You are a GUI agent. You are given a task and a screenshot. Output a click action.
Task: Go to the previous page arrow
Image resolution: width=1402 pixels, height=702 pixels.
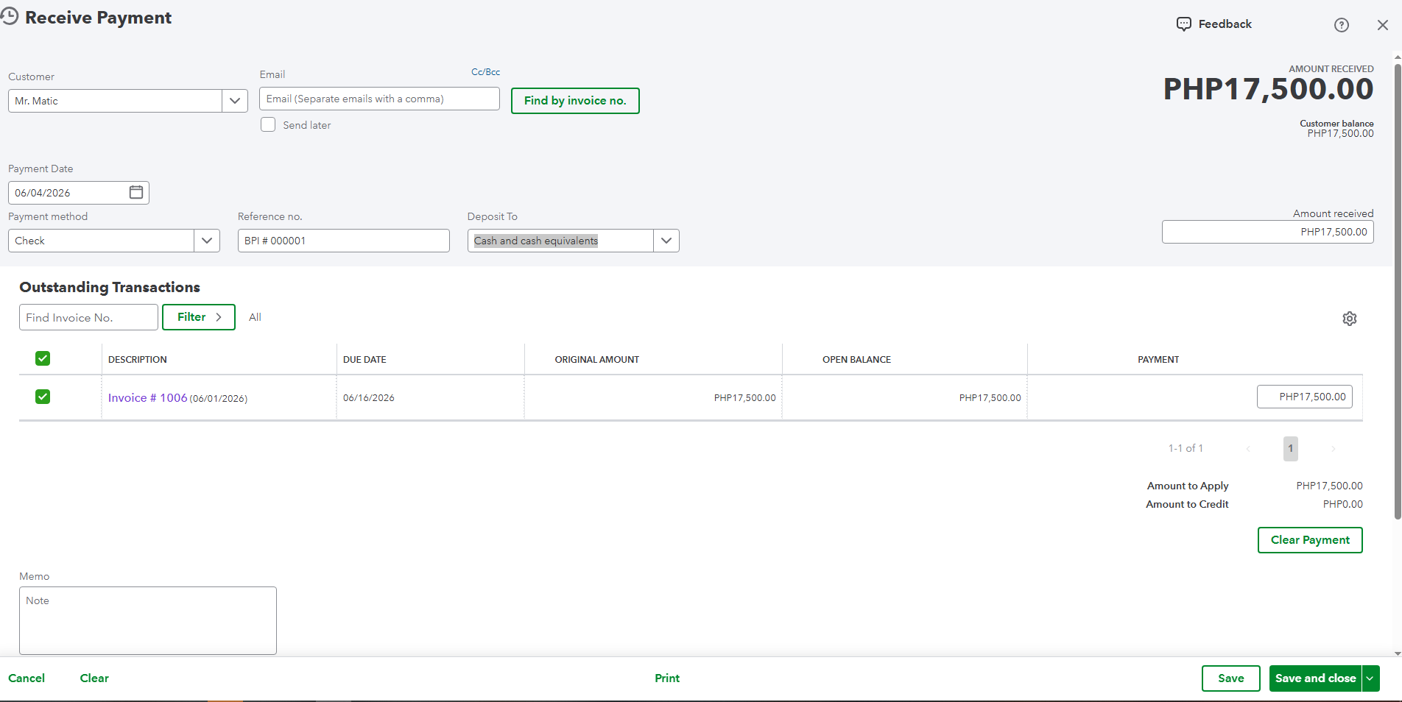coord(1248,449)
